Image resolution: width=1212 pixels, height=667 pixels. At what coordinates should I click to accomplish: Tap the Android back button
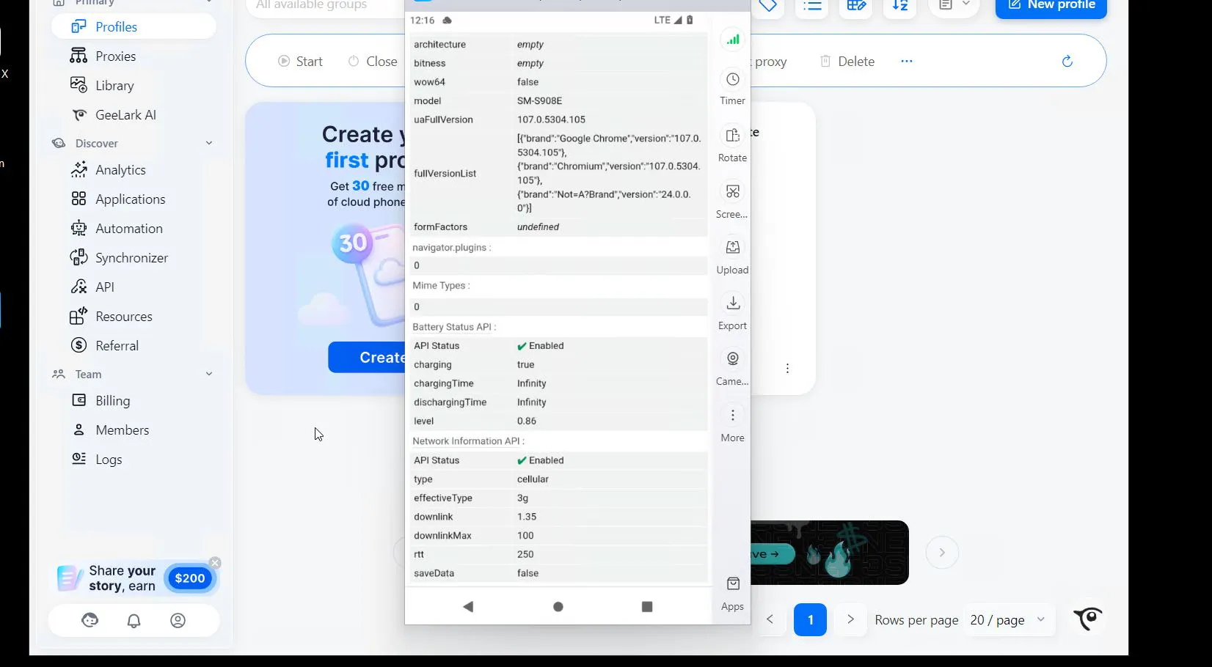click(468, 607)
